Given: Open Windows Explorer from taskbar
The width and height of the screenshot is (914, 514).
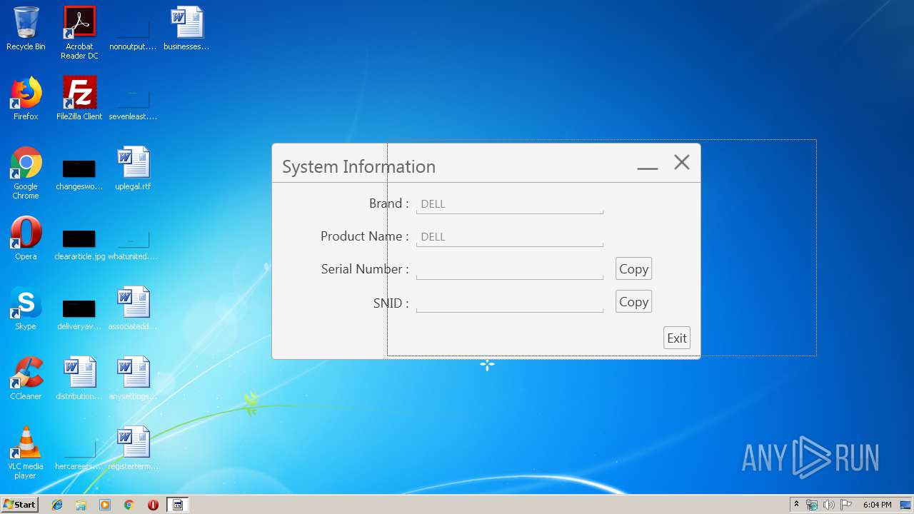Looking at the screenshot, I should click(81, 505).
